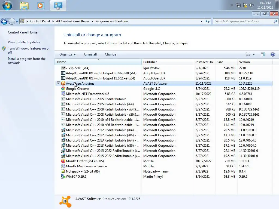Select the Notepad++ (32-bit x86) icon
The image size is (279, 209).
click(63, 171)
